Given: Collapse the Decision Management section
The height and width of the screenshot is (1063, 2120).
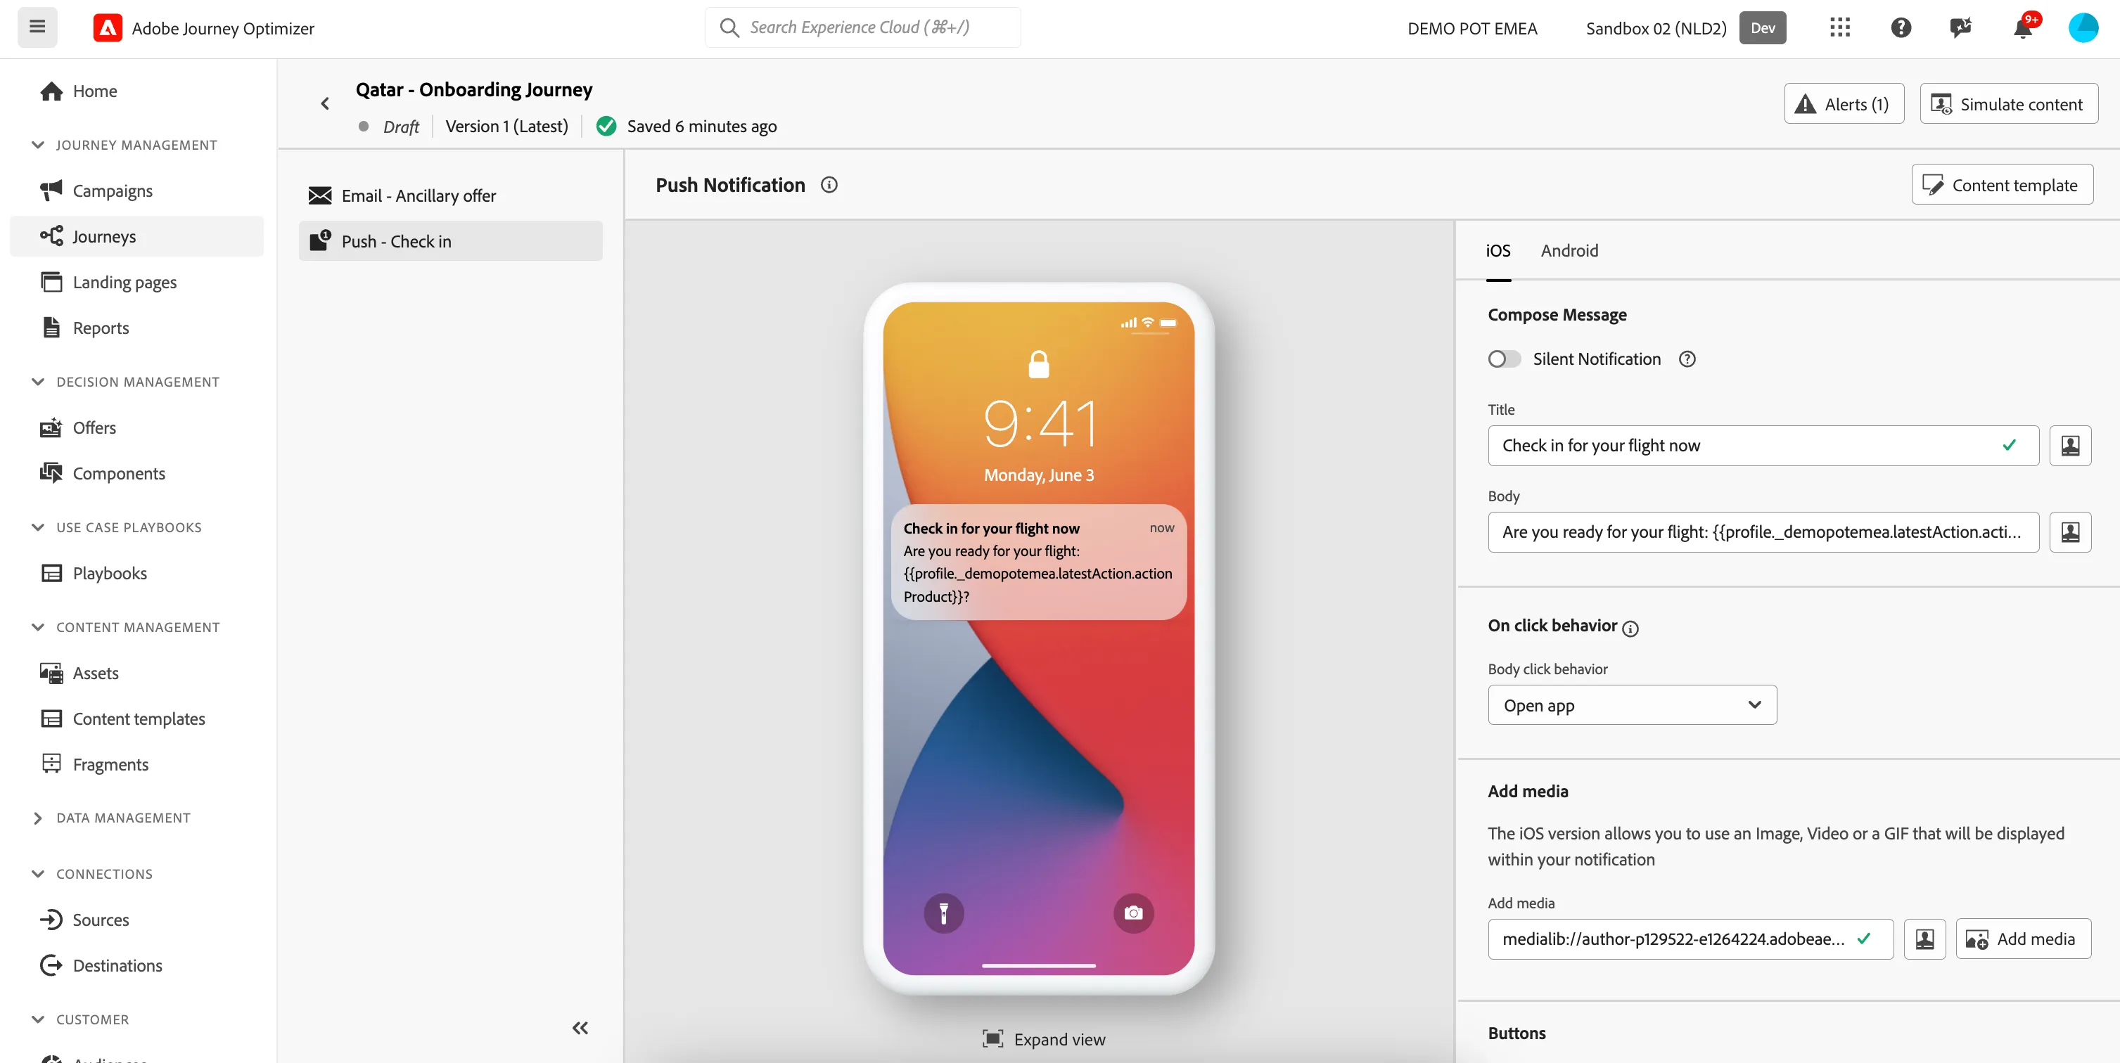Looking at the screenshot, I should coord(38,382).
